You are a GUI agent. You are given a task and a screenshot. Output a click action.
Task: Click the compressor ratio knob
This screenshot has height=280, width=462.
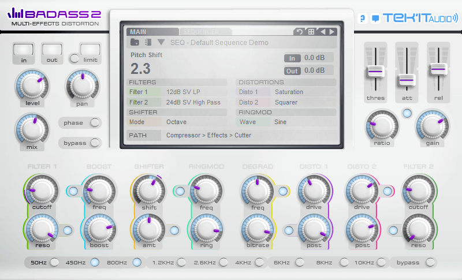pyautogui.click(x=382, y=126)
